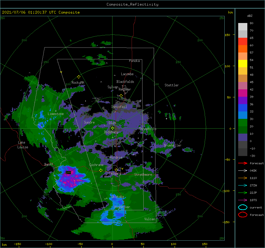The height and width of the screenshot is (248, 265).
Task: Click the red forecast ellipse icon
Action: (x=243, y=215)
